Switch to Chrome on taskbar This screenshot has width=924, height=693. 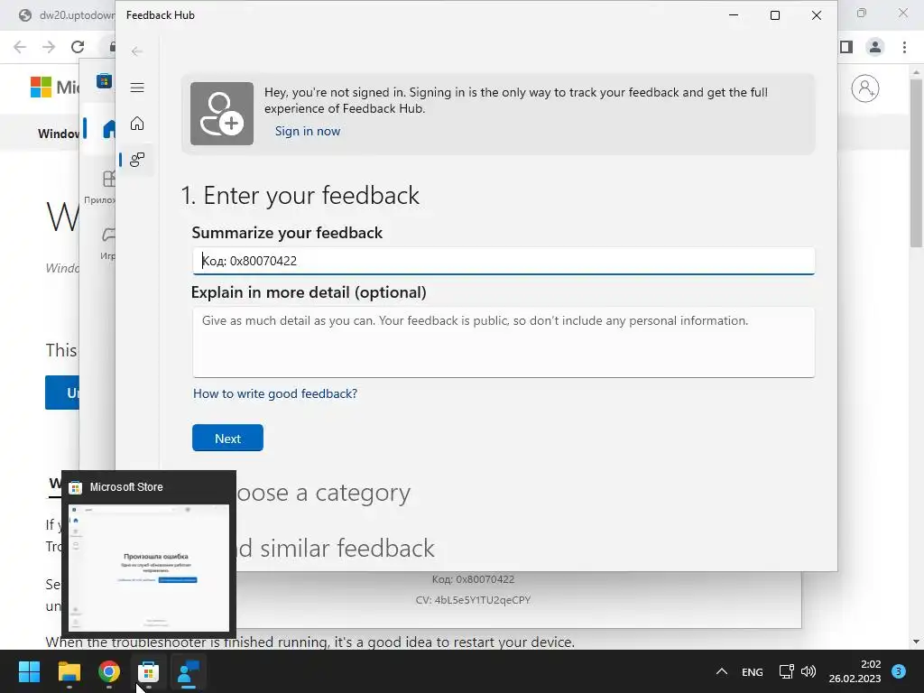coord(109,671)
